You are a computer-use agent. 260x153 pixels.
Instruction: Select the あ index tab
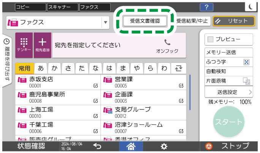(41, 68)
